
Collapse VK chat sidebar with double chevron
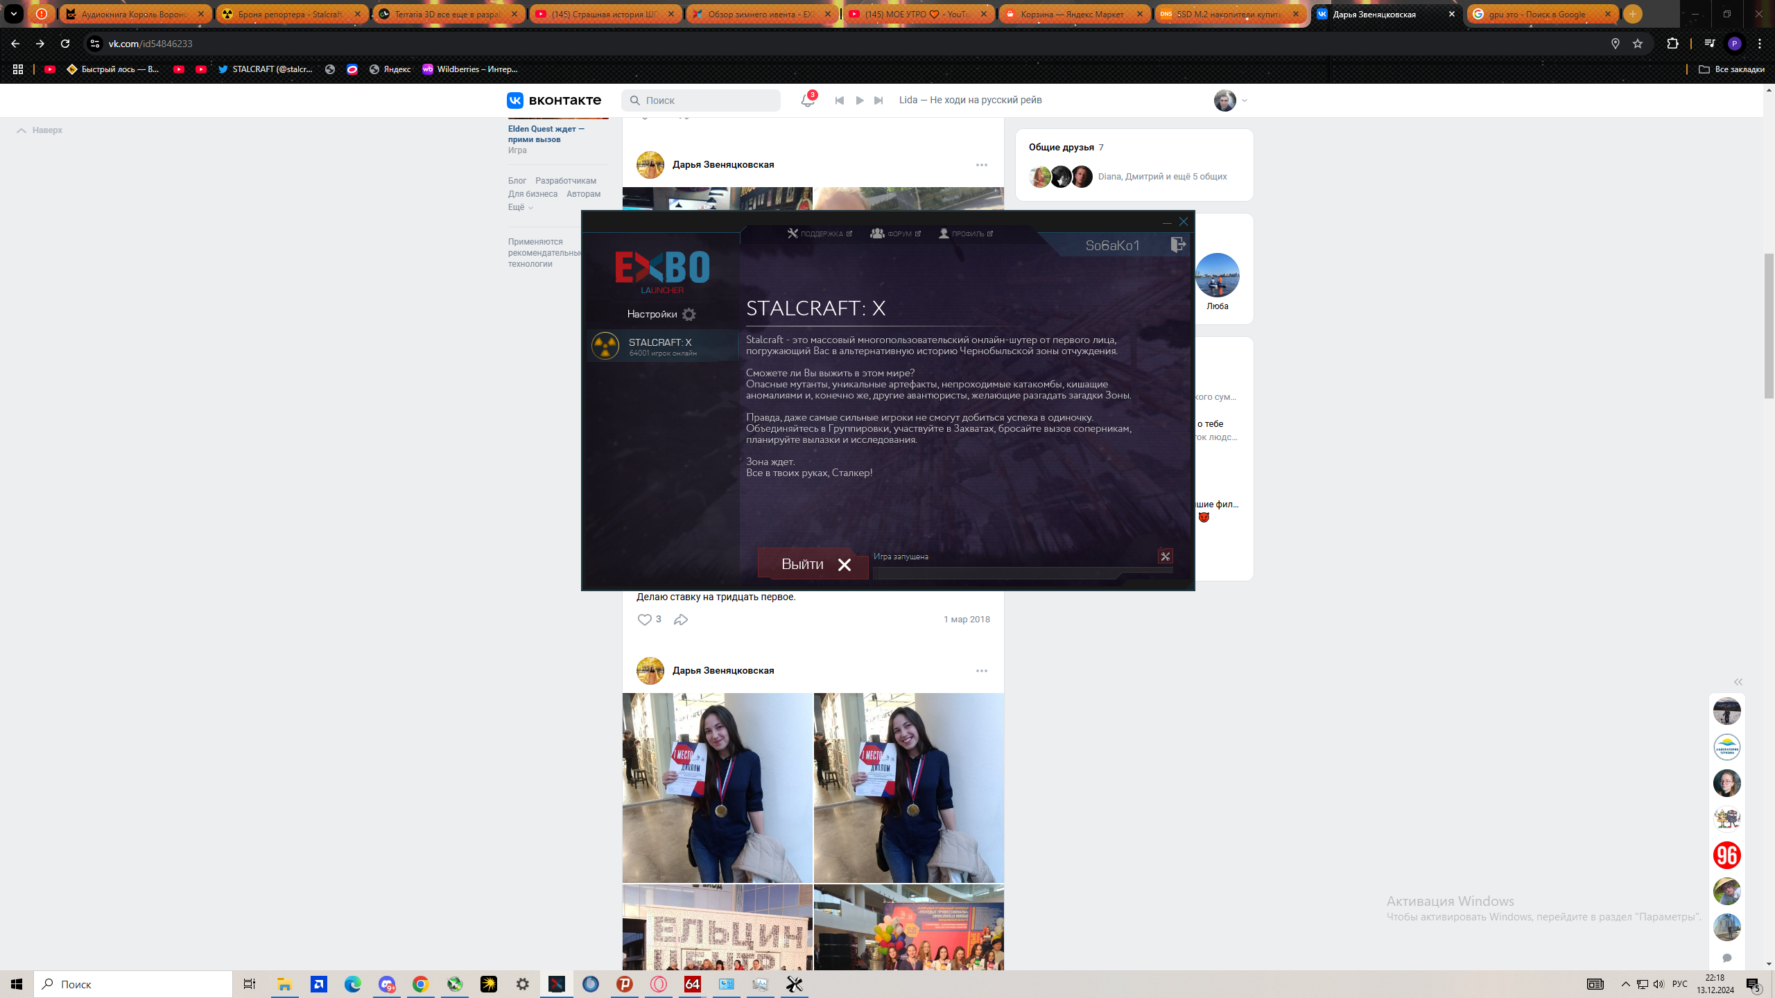tap(1738, 682)
